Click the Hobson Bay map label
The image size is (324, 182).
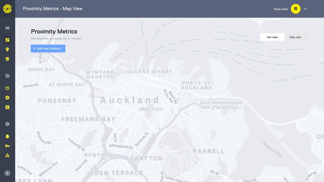click(272, 149)
